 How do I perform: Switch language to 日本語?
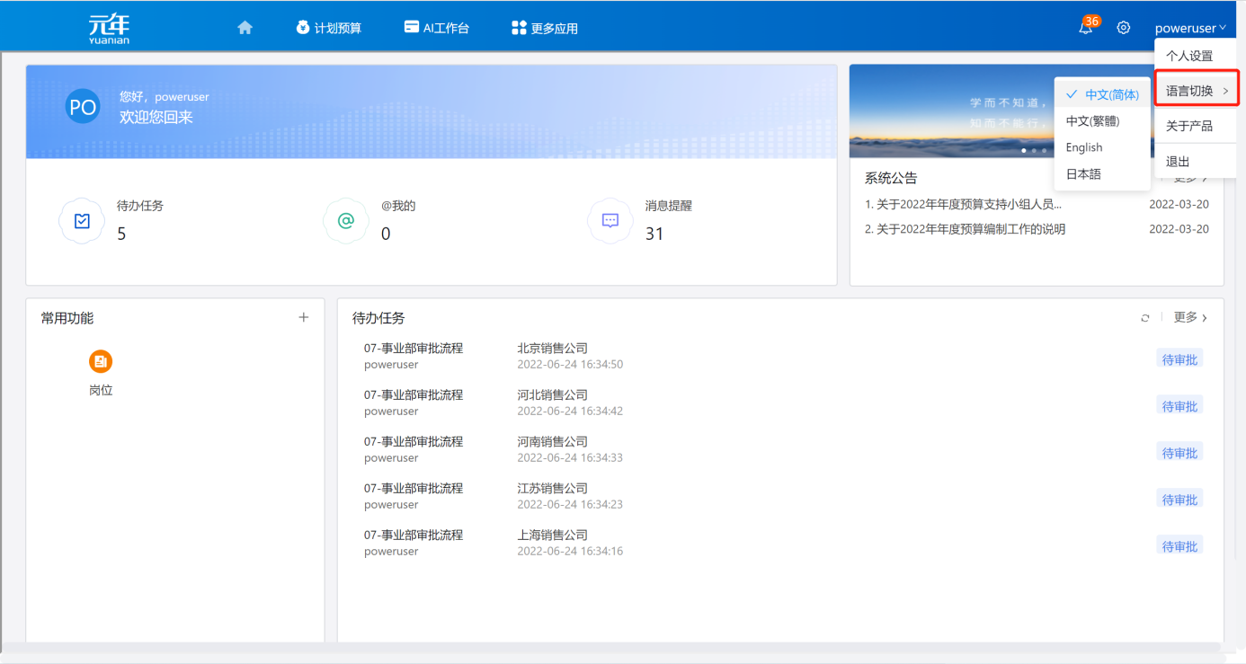click(1085, 173)
